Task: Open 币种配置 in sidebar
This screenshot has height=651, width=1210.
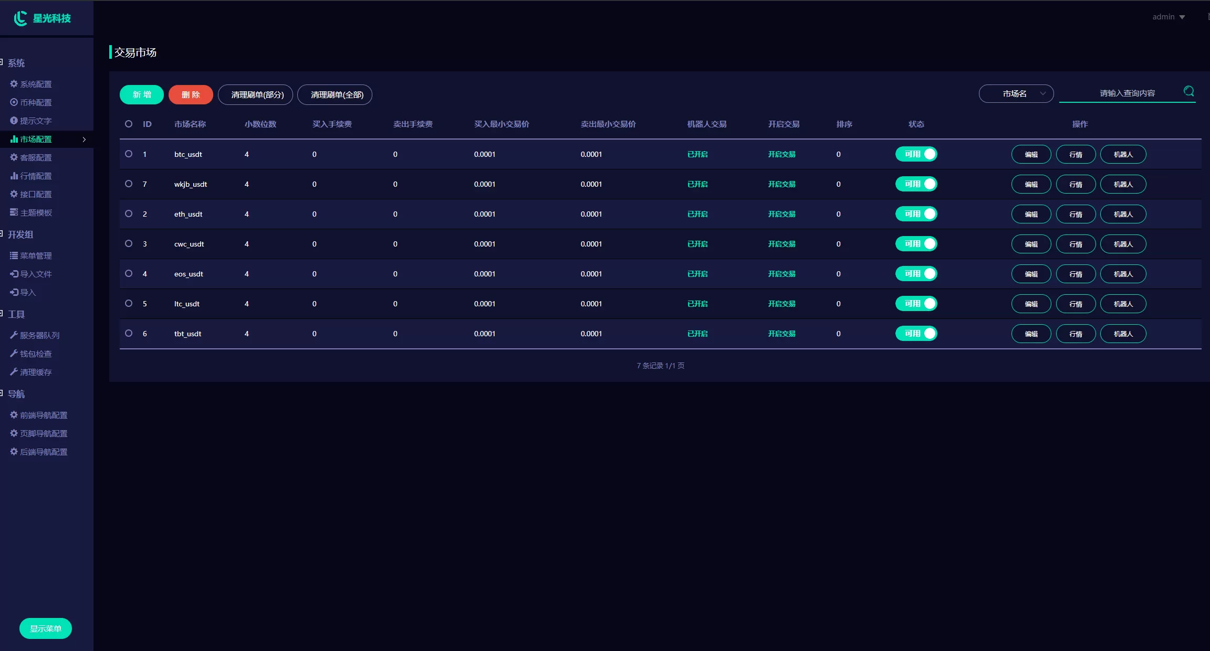Action: [x=35, y=102]
